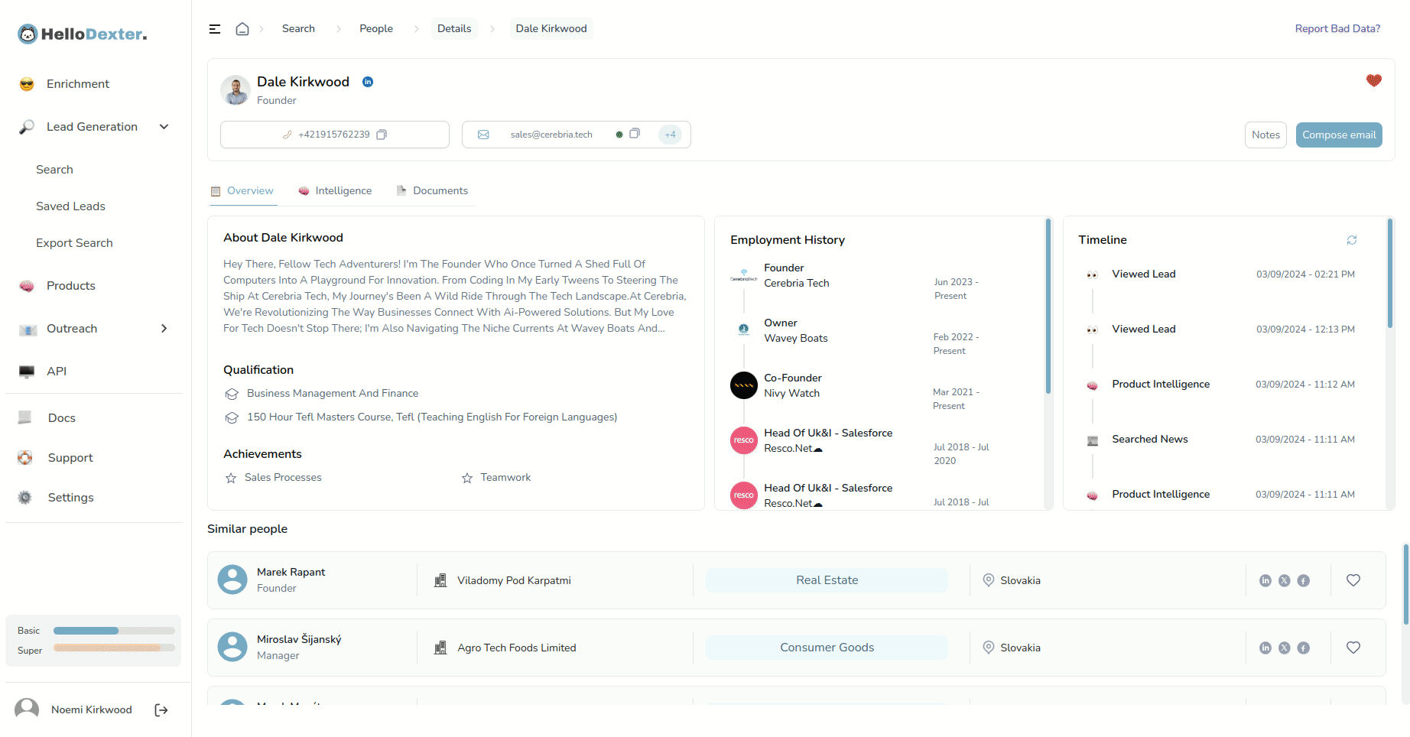Log out using icon beside Noemi Kirkwood

tap(161, 710)
